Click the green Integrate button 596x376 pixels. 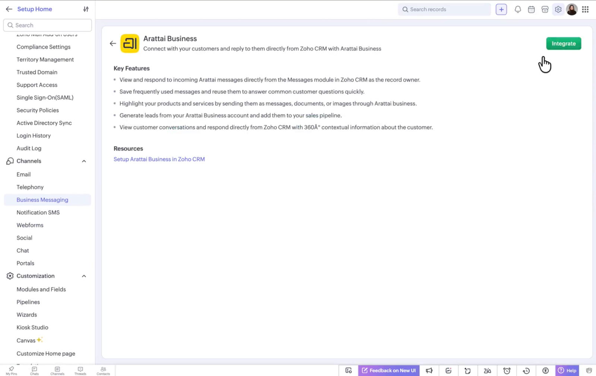pyautogui.click(x=564, y=44)
